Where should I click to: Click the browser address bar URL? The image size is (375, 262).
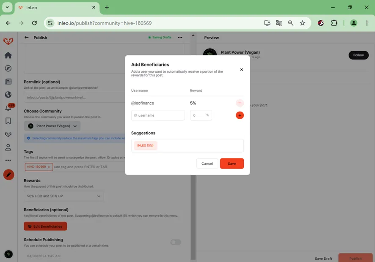coord(105,23)
